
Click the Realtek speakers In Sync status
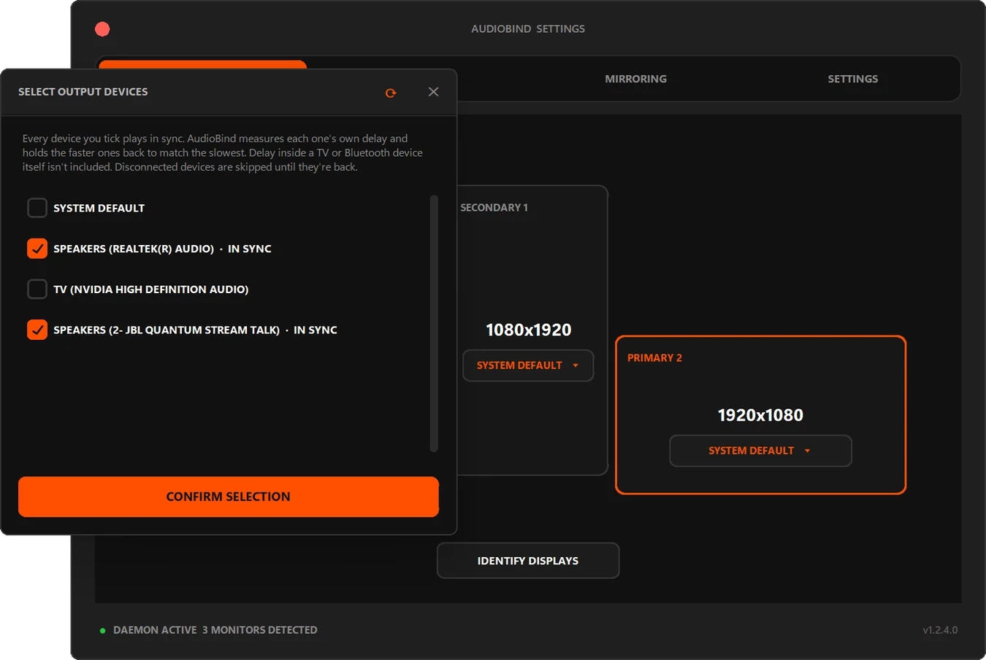tap(250, 249)
